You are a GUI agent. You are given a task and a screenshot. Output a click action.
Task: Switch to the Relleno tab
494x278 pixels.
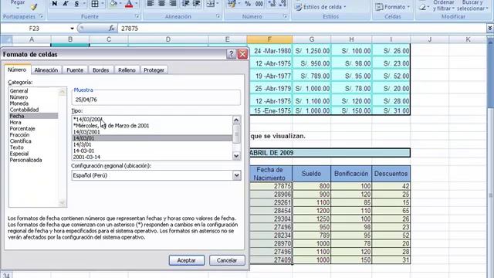pyautogui.click(x=127, y=70)
